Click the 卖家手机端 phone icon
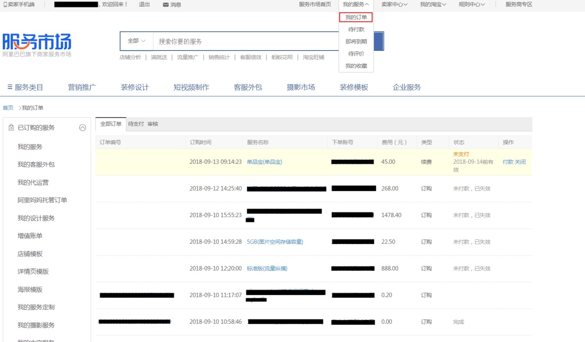Screen dimensions: 585x342 [x=5, y=4]
